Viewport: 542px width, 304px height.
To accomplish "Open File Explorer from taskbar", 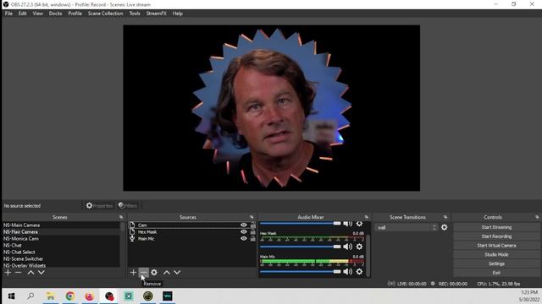I will pyautogui.click(x=51, y=296).
